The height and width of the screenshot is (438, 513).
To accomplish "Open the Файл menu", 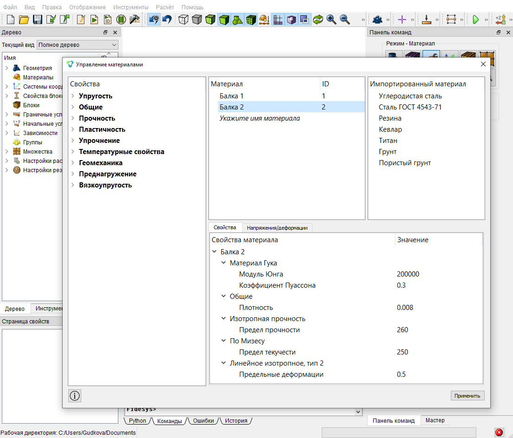I will pyautogui.click(x=10, y=7).
